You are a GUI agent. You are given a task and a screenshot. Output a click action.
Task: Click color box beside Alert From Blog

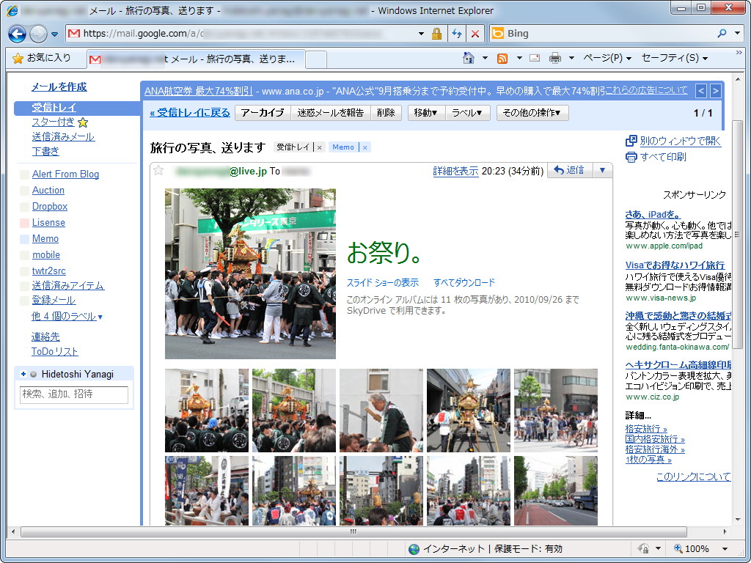[x=24, y=174]
